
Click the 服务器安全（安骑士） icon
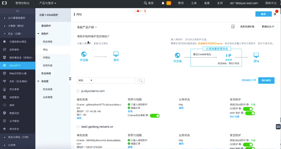5,57
